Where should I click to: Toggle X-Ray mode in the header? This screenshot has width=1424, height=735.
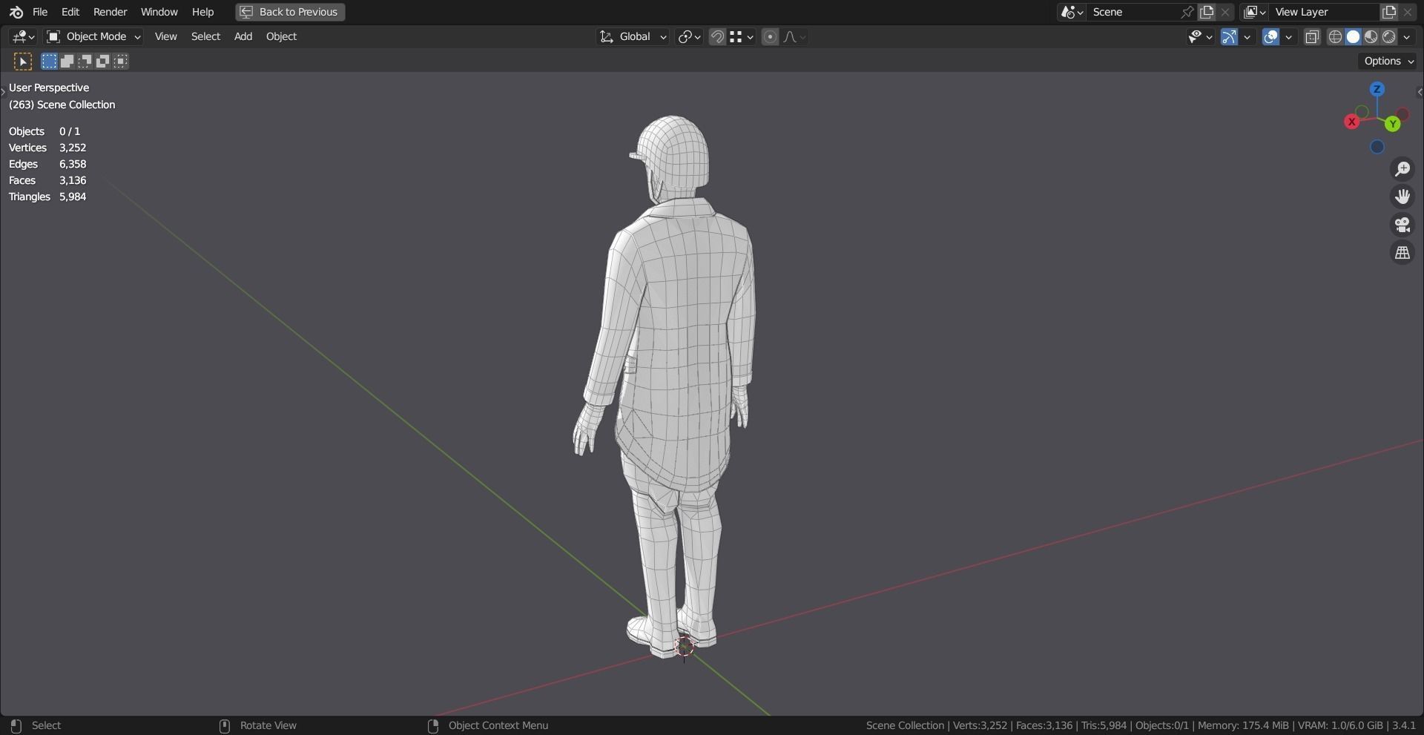point(1312,36)
